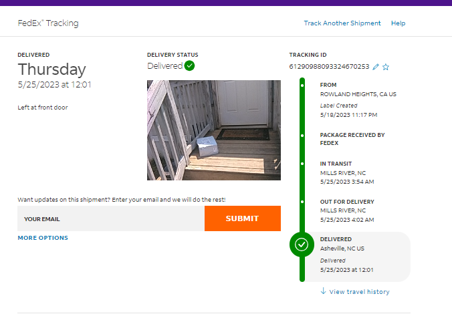Click the large Delivered checkmark circle on timeline
This screenshot has height=320, width=452.
(x=302, y=245)
